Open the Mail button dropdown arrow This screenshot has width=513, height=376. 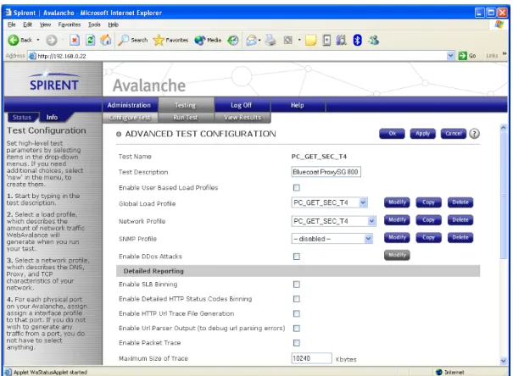point(259,41)
